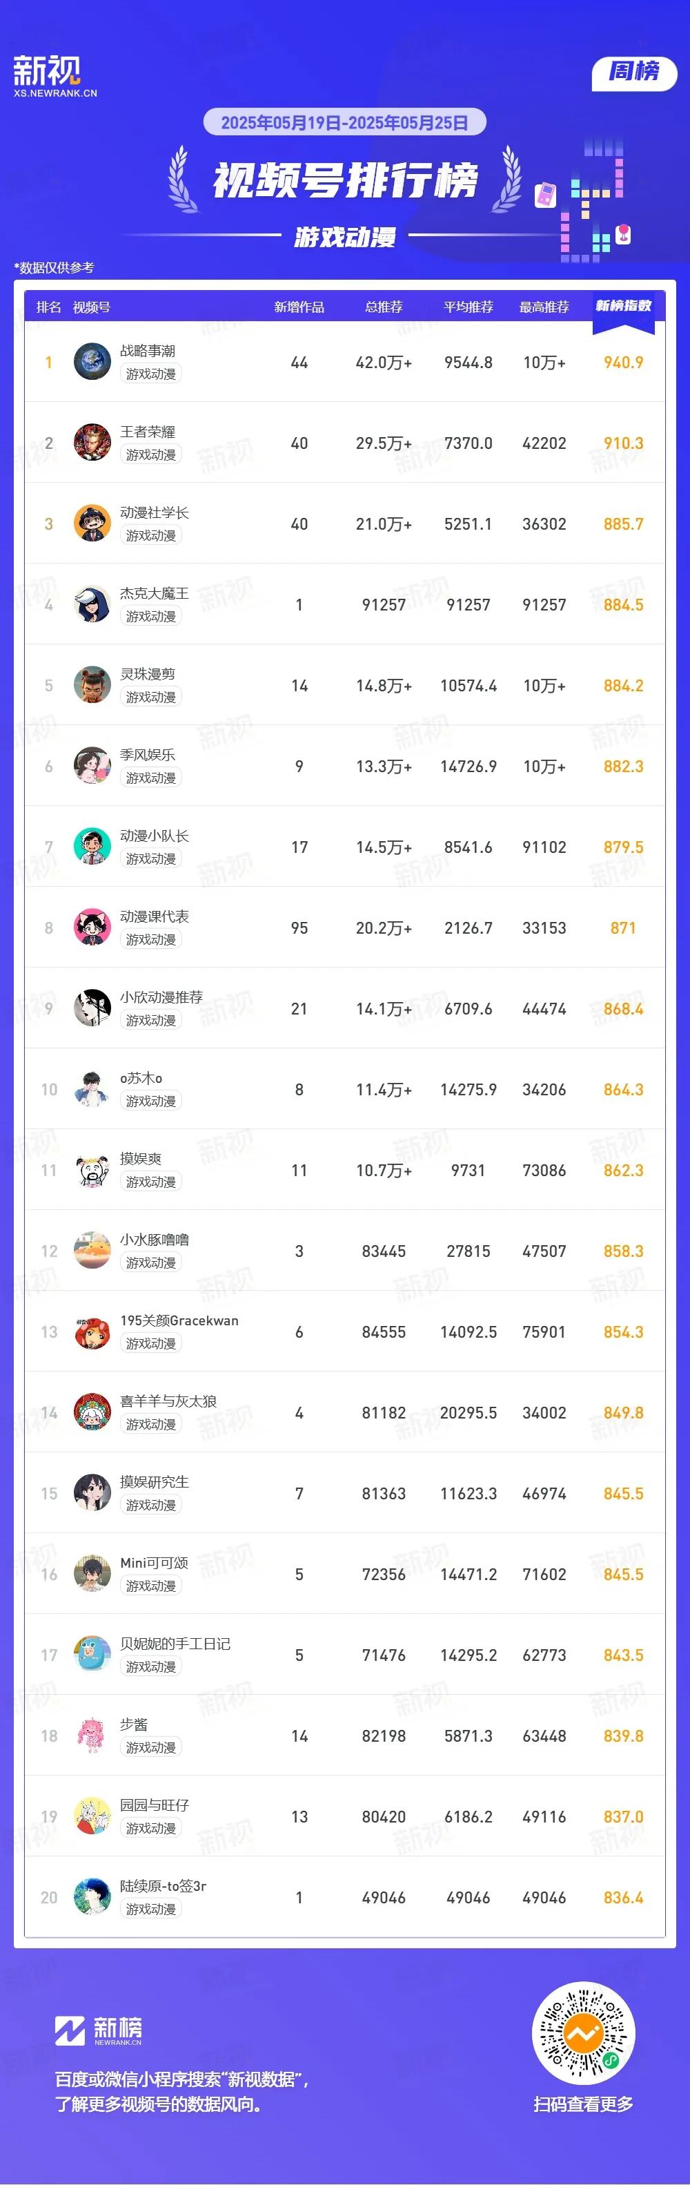This screenshot has width=690, height=2192.
Task: Click 游戏动漫 tag under 步酱
Action: pos(151,1748)
